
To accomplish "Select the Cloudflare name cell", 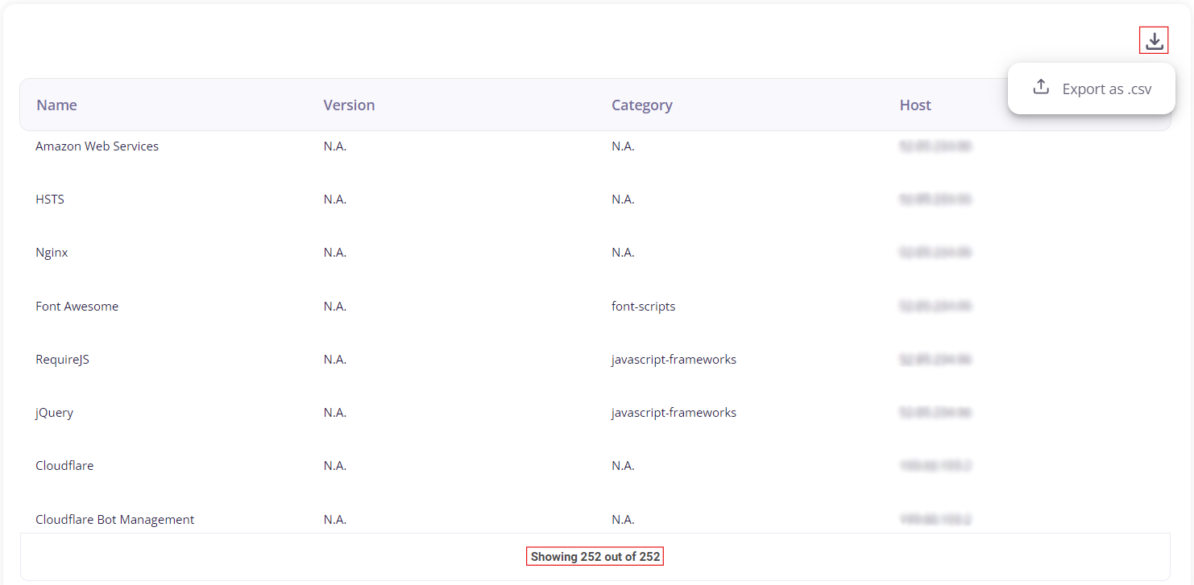I will click(x=64, y=466).
